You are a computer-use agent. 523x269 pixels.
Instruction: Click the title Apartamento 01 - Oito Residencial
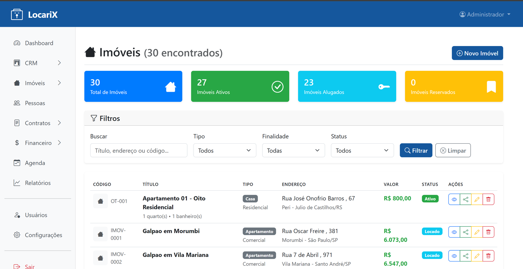(x=174, y=203)
